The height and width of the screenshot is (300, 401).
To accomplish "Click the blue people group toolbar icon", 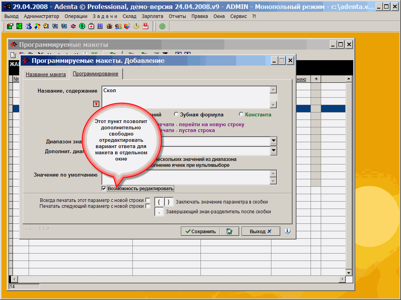I will coord(28,26).
